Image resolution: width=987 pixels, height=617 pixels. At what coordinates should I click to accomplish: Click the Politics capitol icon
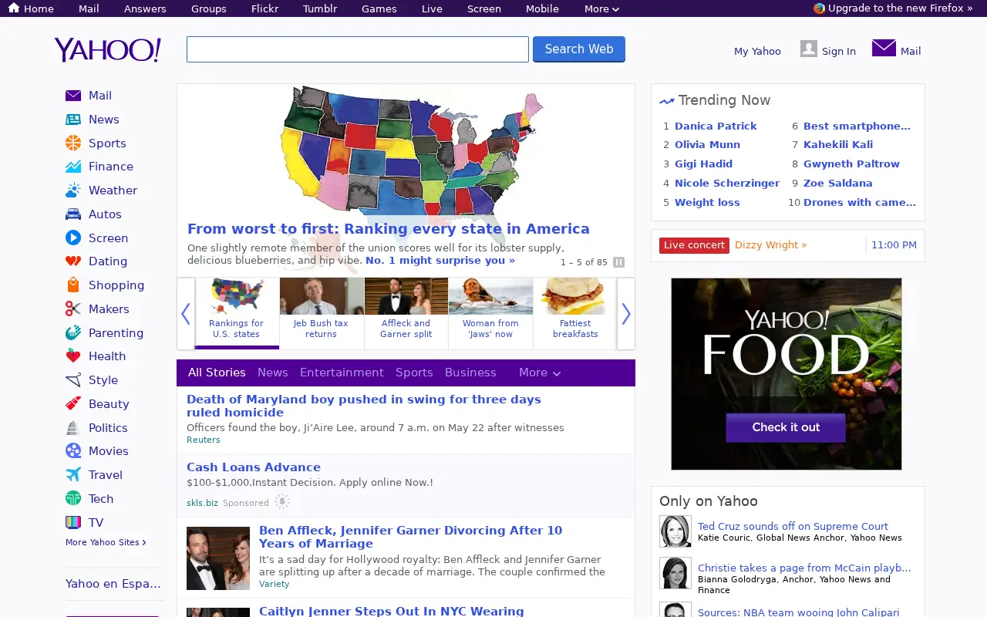[x=73, y=427]
